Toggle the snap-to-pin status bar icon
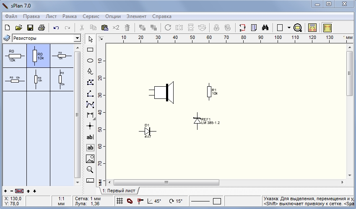Viewport: 356px width, 209px height. point(140,201)
